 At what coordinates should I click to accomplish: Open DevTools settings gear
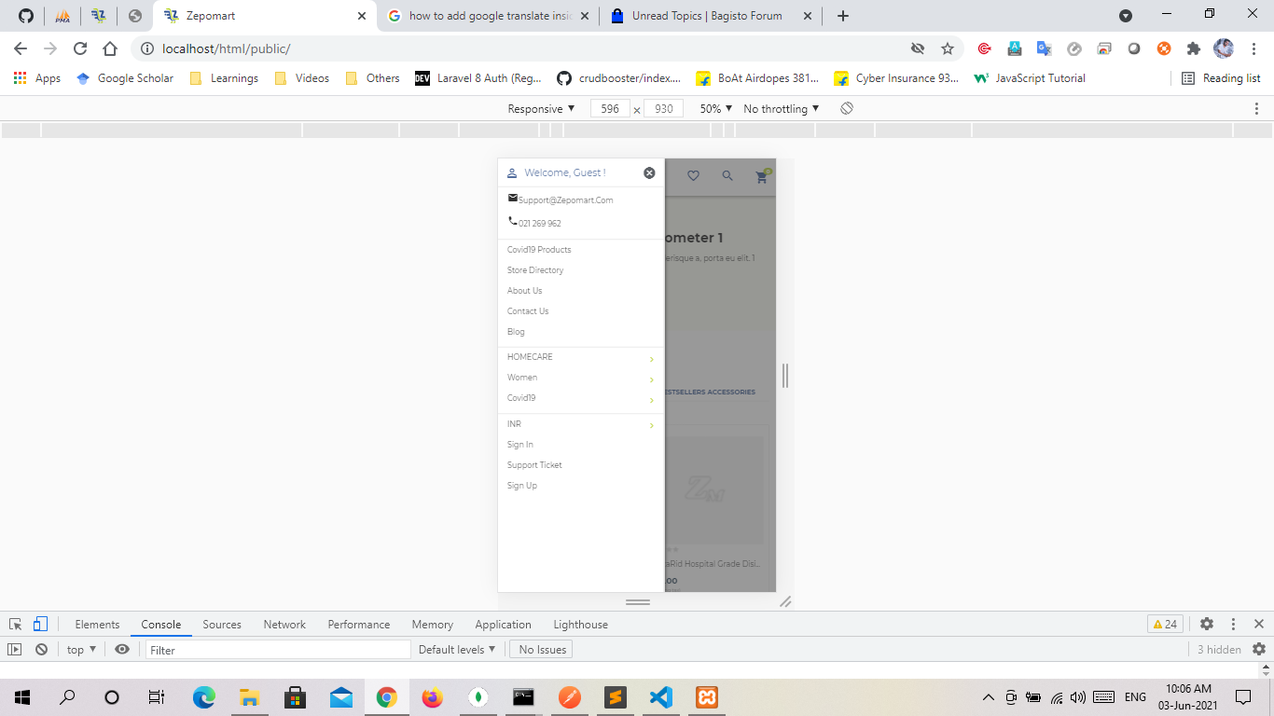point(1207,625)
